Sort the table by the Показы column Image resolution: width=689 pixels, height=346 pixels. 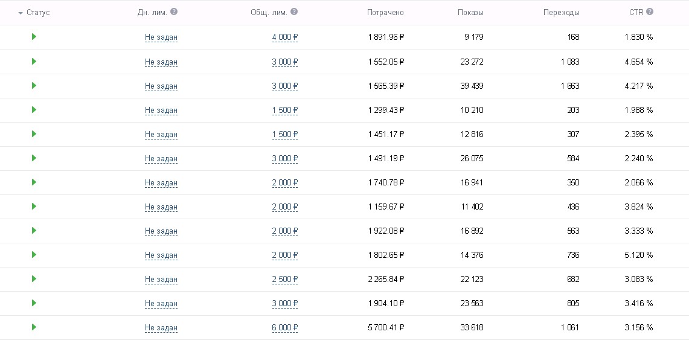[470, 13]
